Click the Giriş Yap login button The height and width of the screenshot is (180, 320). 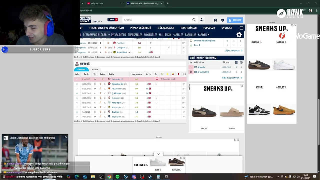pos(235,20)
